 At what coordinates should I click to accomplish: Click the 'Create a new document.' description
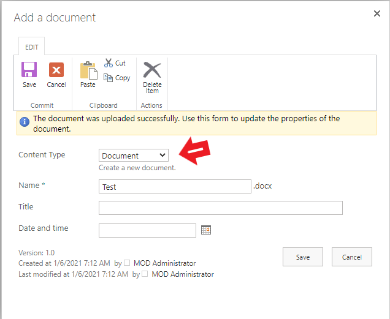pos(137,168)
